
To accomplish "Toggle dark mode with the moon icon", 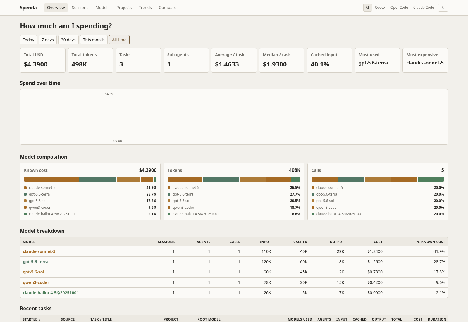I will (443, 8).
